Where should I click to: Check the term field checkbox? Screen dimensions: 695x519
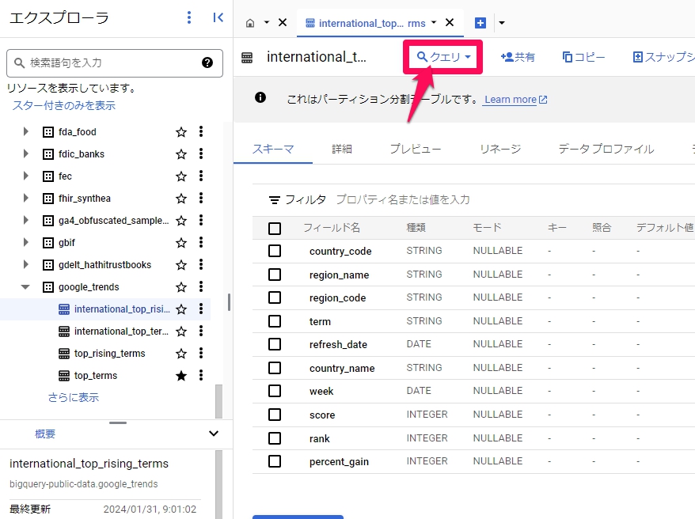click(x=275, y=321)
